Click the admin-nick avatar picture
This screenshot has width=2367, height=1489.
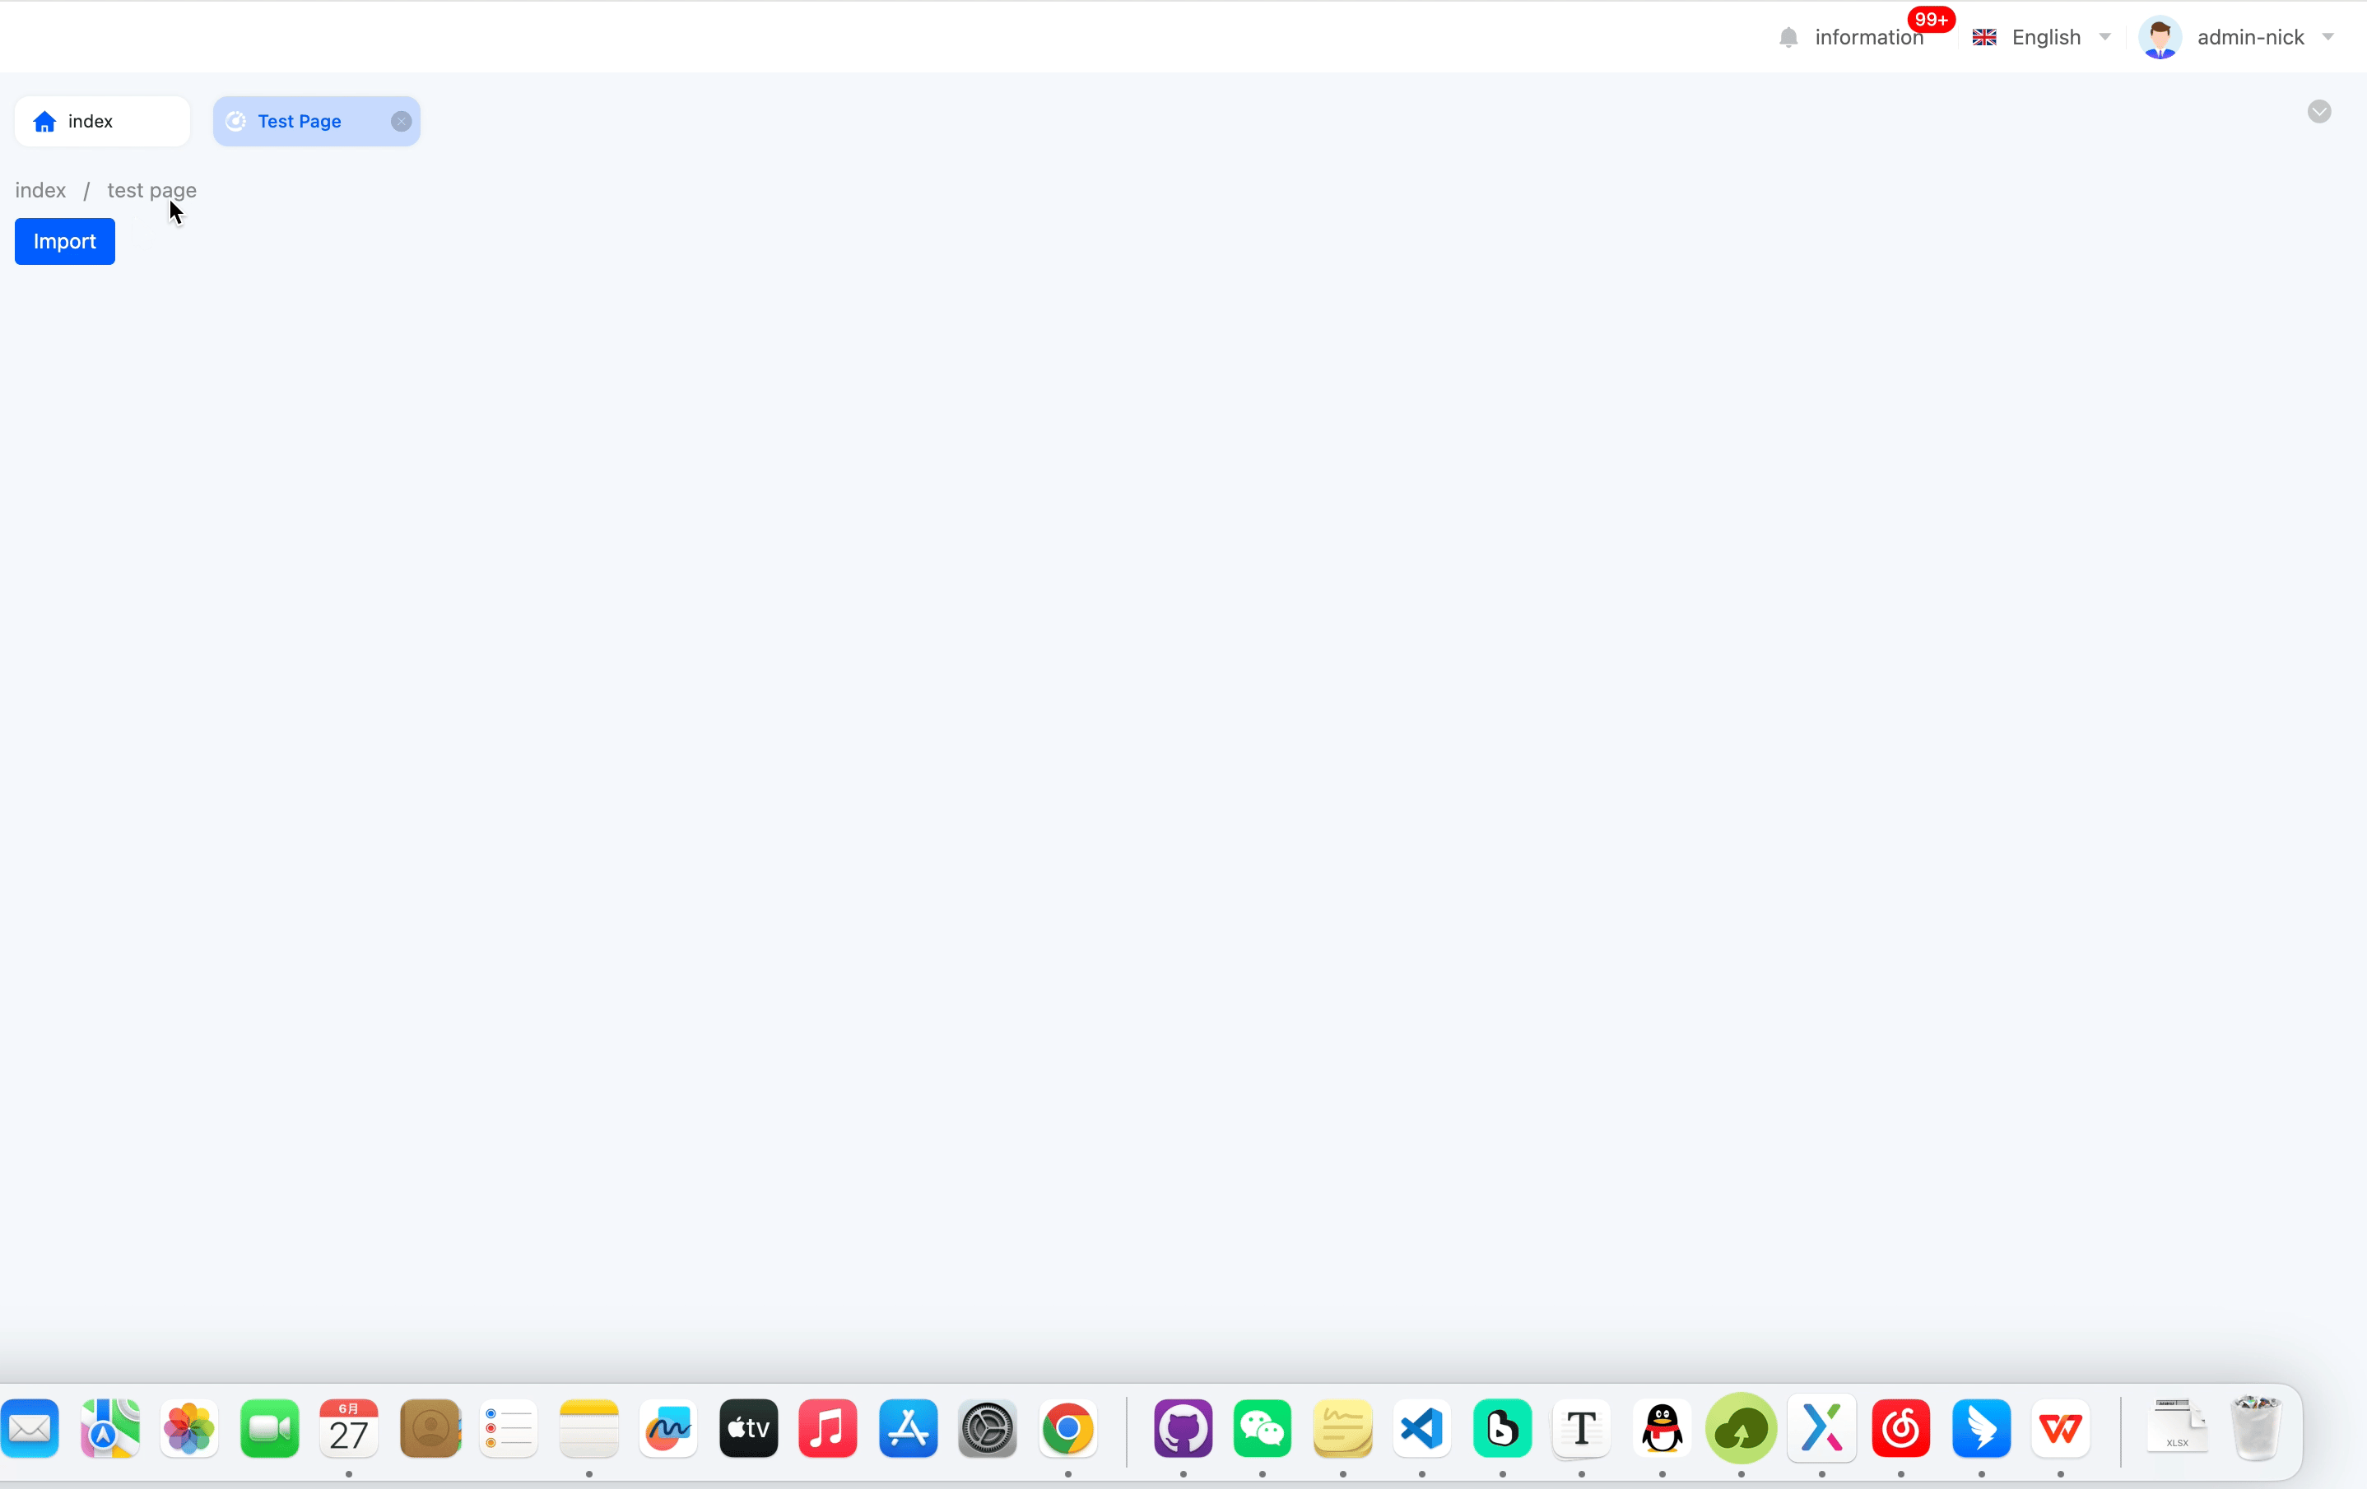(2160, 37)
